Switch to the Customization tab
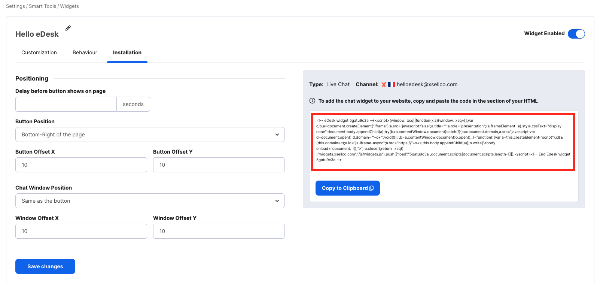This screenshot has width=597, height=284. [x=39, y=52]
